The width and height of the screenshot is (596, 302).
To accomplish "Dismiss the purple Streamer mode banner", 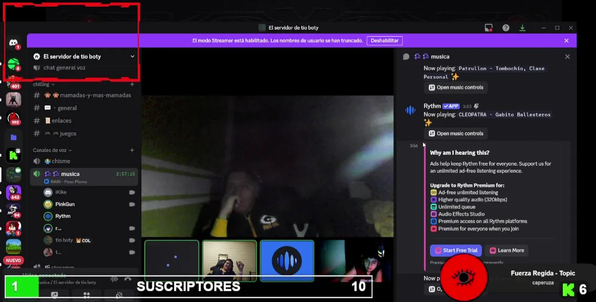I will (566, 41).
